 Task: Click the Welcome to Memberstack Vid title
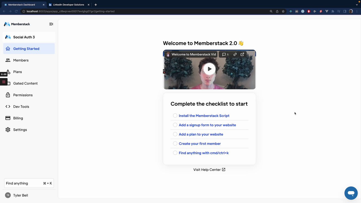194,54
